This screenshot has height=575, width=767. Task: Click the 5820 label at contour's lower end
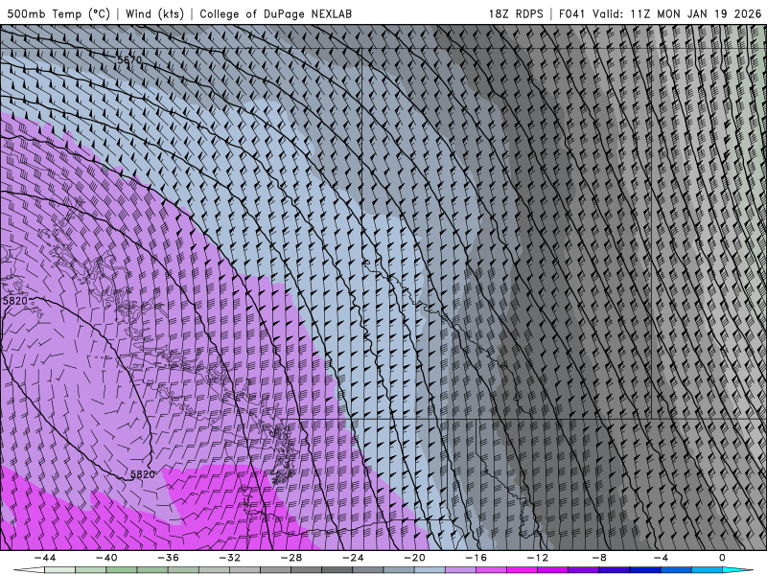pyautogui.click(x=142, y=473)
